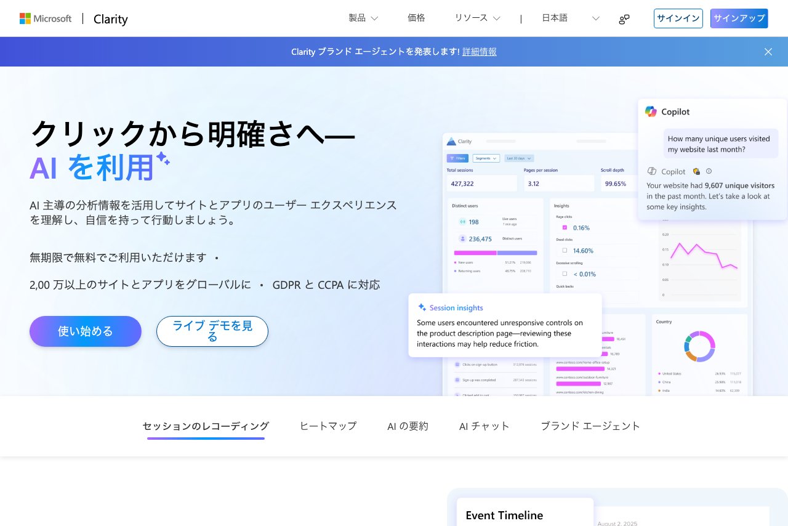This screenshot has height=526, width=788.
Task: Toggle the Excessive scrolling checkbox in preview
Action: pyautogui.click(x=565, y=273)
